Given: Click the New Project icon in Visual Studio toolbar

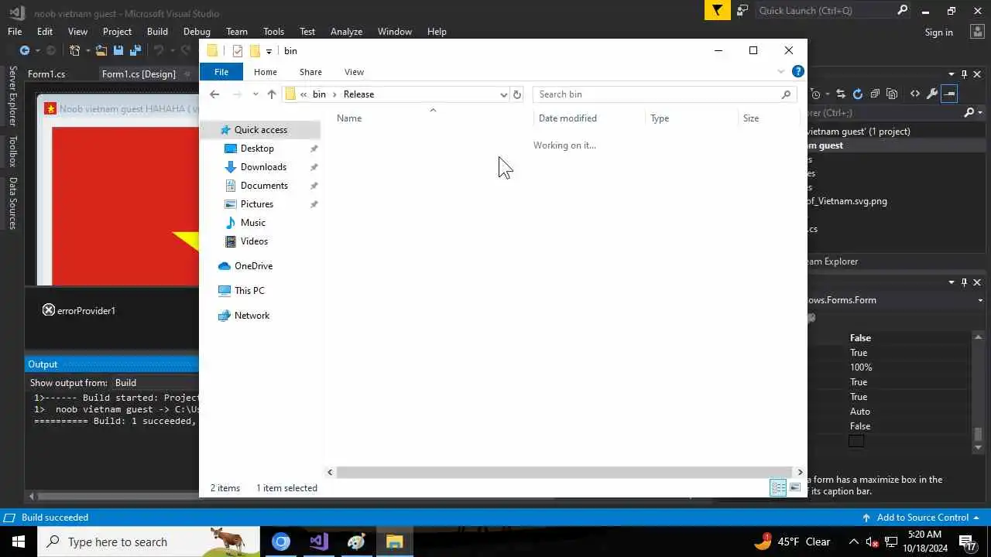Looking at the screenshot, I should tap(75, 50).
